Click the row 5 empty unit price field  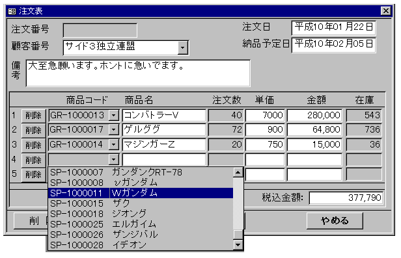[x=265, y=175]
